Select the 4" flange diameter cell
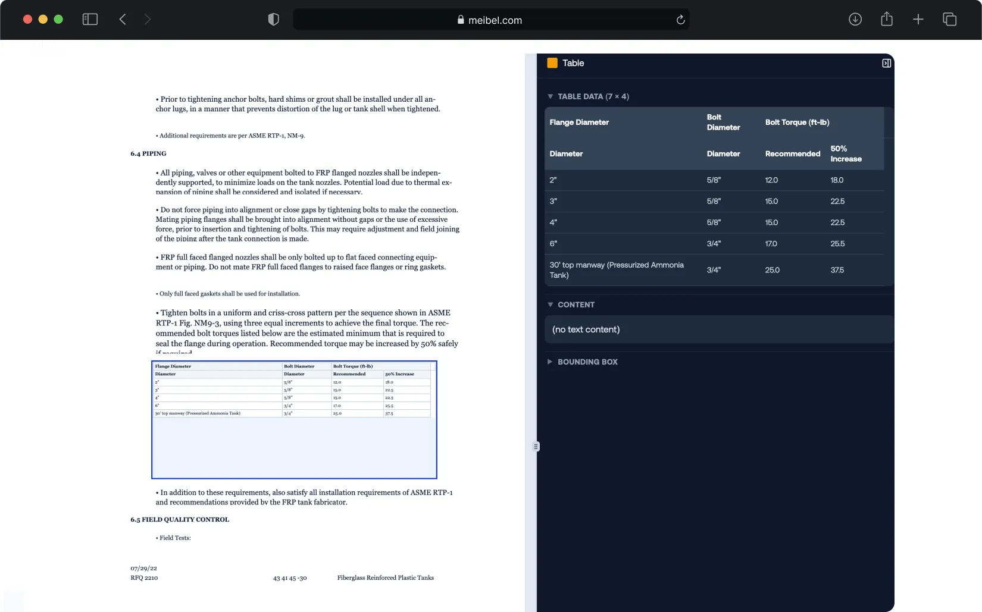The height and width of the screenshot is (612, 982). (x=553, y=222)
